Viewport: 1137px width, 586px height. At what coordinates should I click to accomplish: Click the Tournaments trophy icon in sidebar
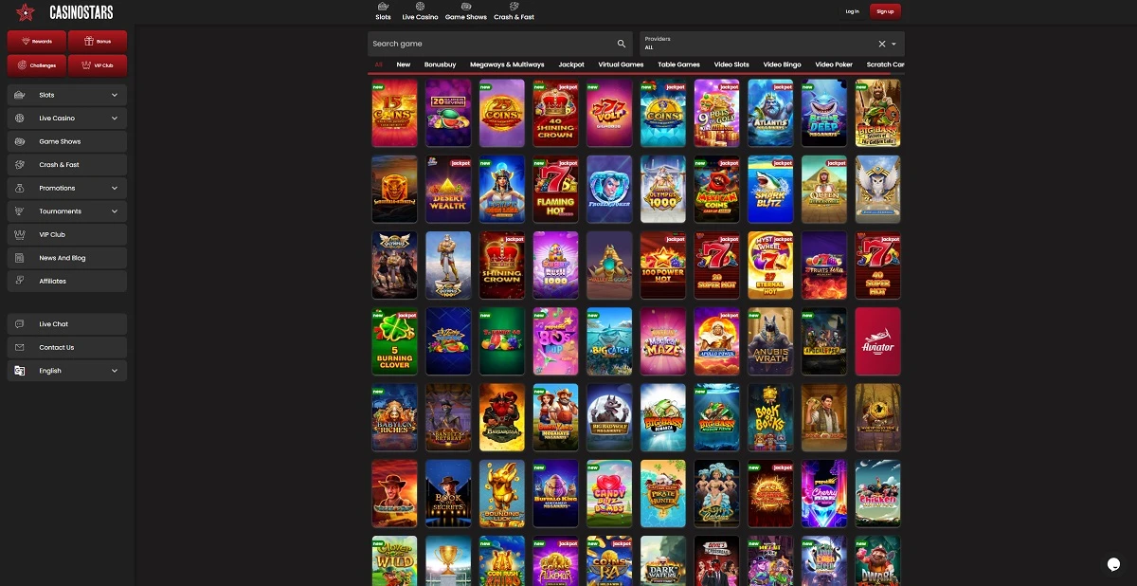(x=20, y=211)
